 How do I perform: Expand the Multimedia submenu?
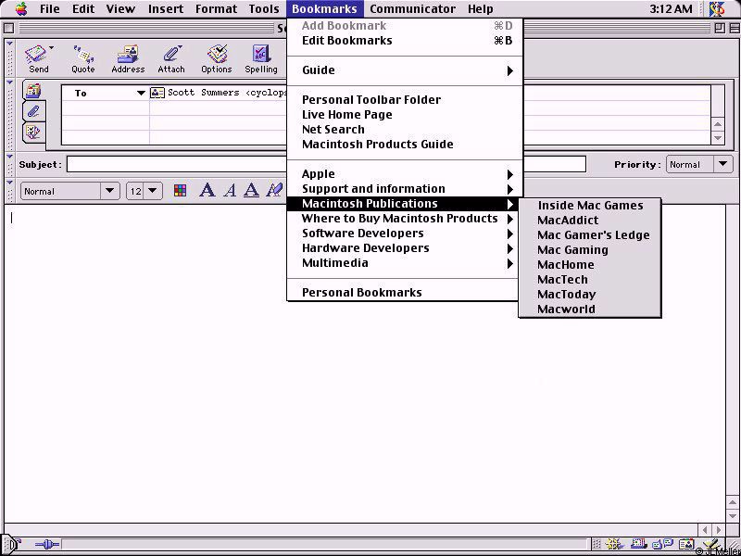(x=405, y=263)
